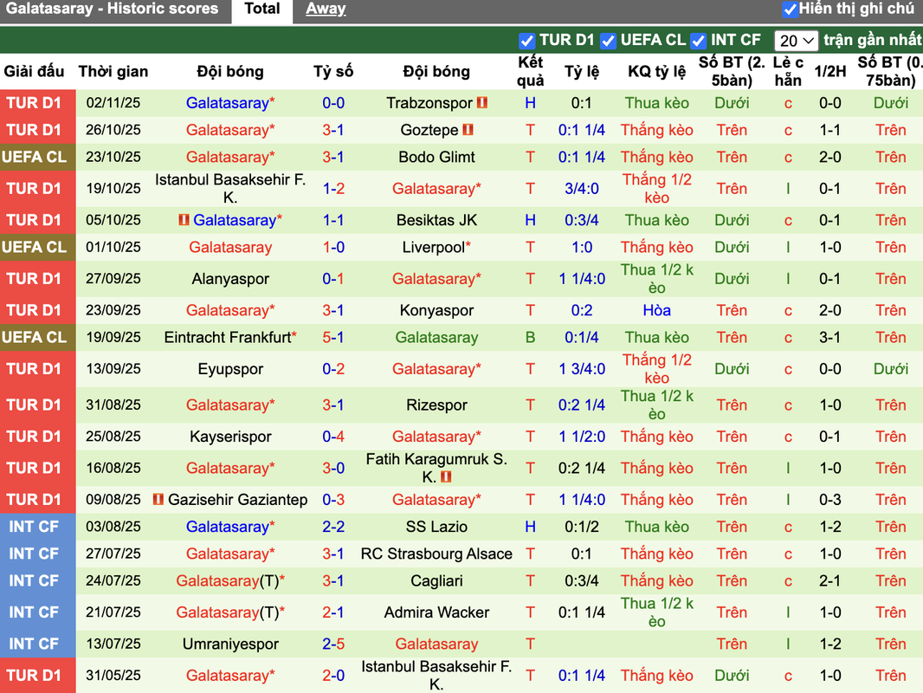The height and width of the screenshot is (693, 923).
Task: Open the Eyupspor team link
Action: tap(230, 369)
